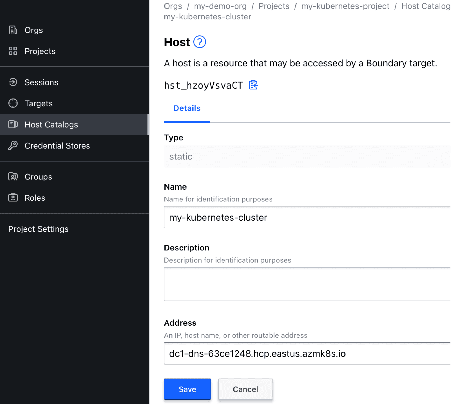The image size is (455, 404).
Task: Click inside the Name input field
Action: (x=285, y=217)
